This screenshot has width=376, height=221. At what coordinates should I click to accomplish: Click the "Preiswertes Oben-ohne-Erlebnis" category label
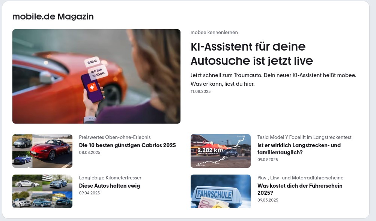115,137
